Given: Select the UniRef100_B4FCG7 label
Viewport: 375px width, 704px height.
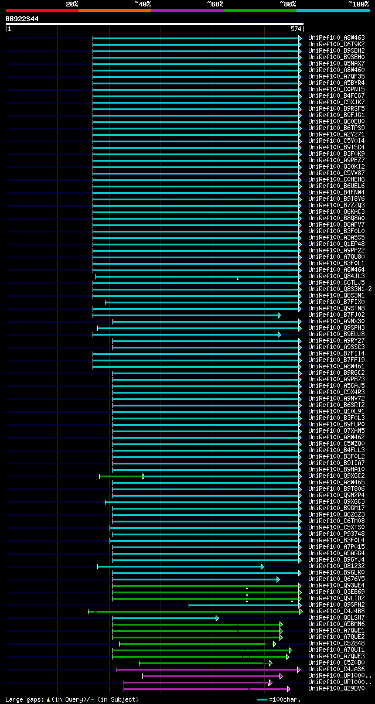Looking at the screenshot, I should point(336,95).
